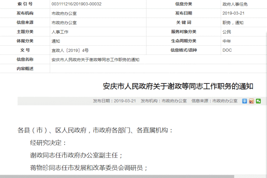
Task: Click the date 2019-03-21 in table
Action: point(234,13)
